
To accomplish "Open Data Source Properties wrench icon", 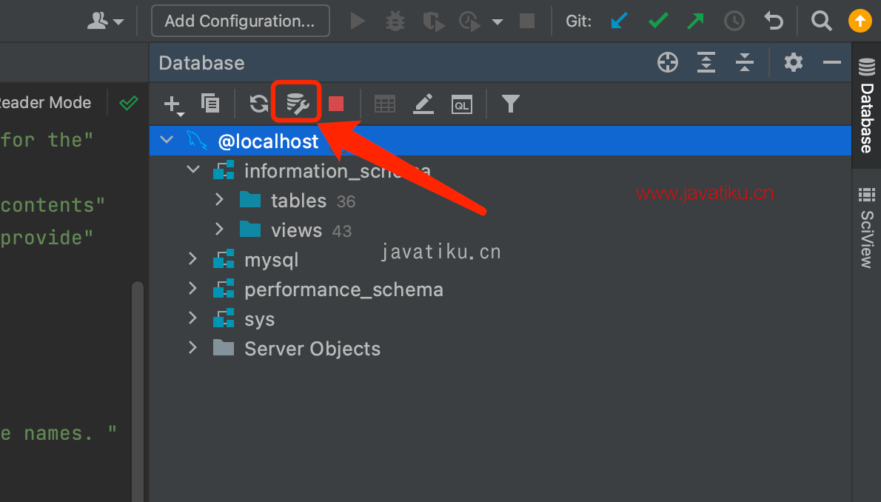I will tap(297, 104).
